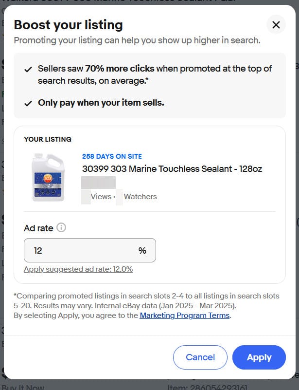Click the Ad rate label text

coord(38,228)
